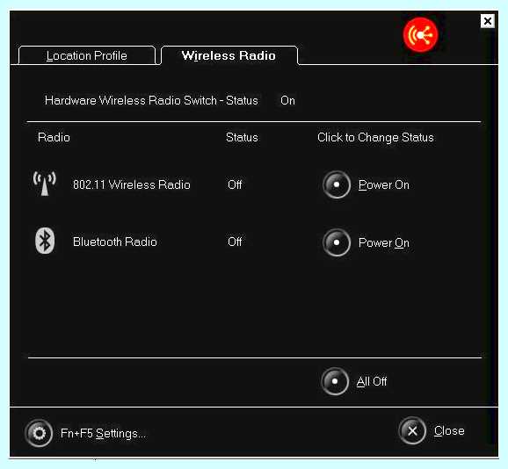Select the 802.11 Wireless Radio name text
This screenshot has width=508, height=469.
132,184
